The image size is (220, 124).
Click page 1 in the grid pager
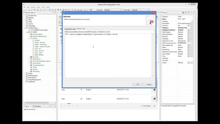tap(69, 106)
